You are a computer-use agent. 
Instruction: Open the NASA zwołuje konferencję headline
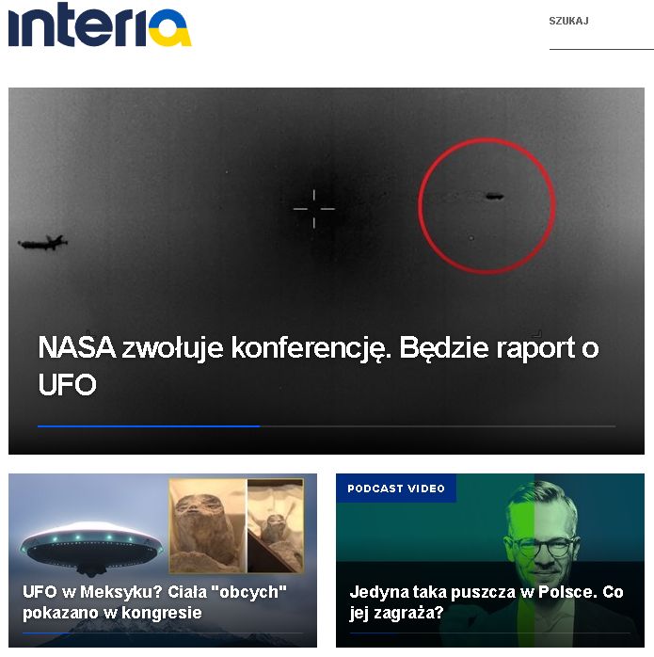pyautogui.click(x=318, y=365)
